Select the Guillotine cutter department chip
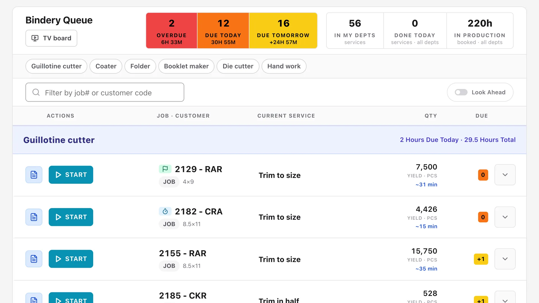Viewport: 539px width, 303px height. [56, 66]
